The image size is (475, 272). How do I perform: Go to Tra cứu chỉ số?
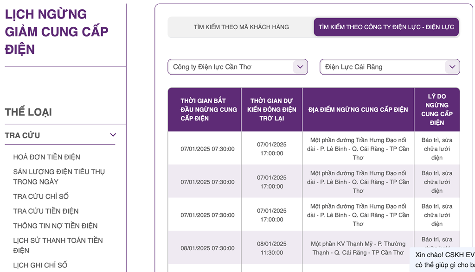41,196
